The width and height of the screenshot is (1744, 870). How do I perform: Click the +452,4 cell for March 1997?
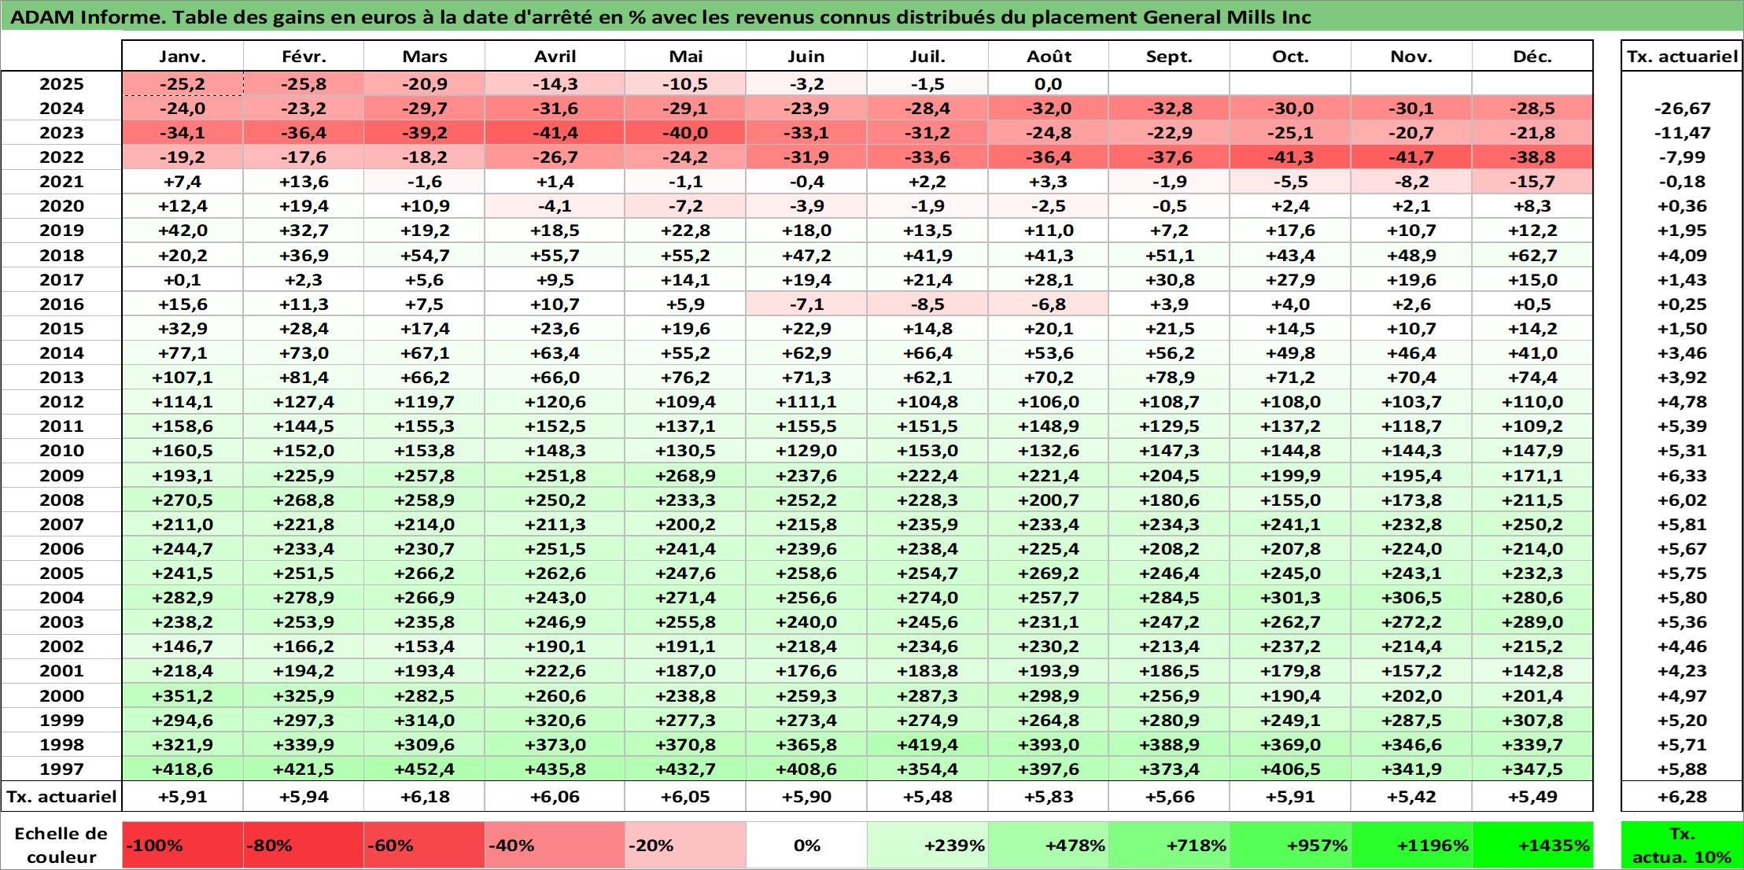pyautogui.click(x=425, y=769)
